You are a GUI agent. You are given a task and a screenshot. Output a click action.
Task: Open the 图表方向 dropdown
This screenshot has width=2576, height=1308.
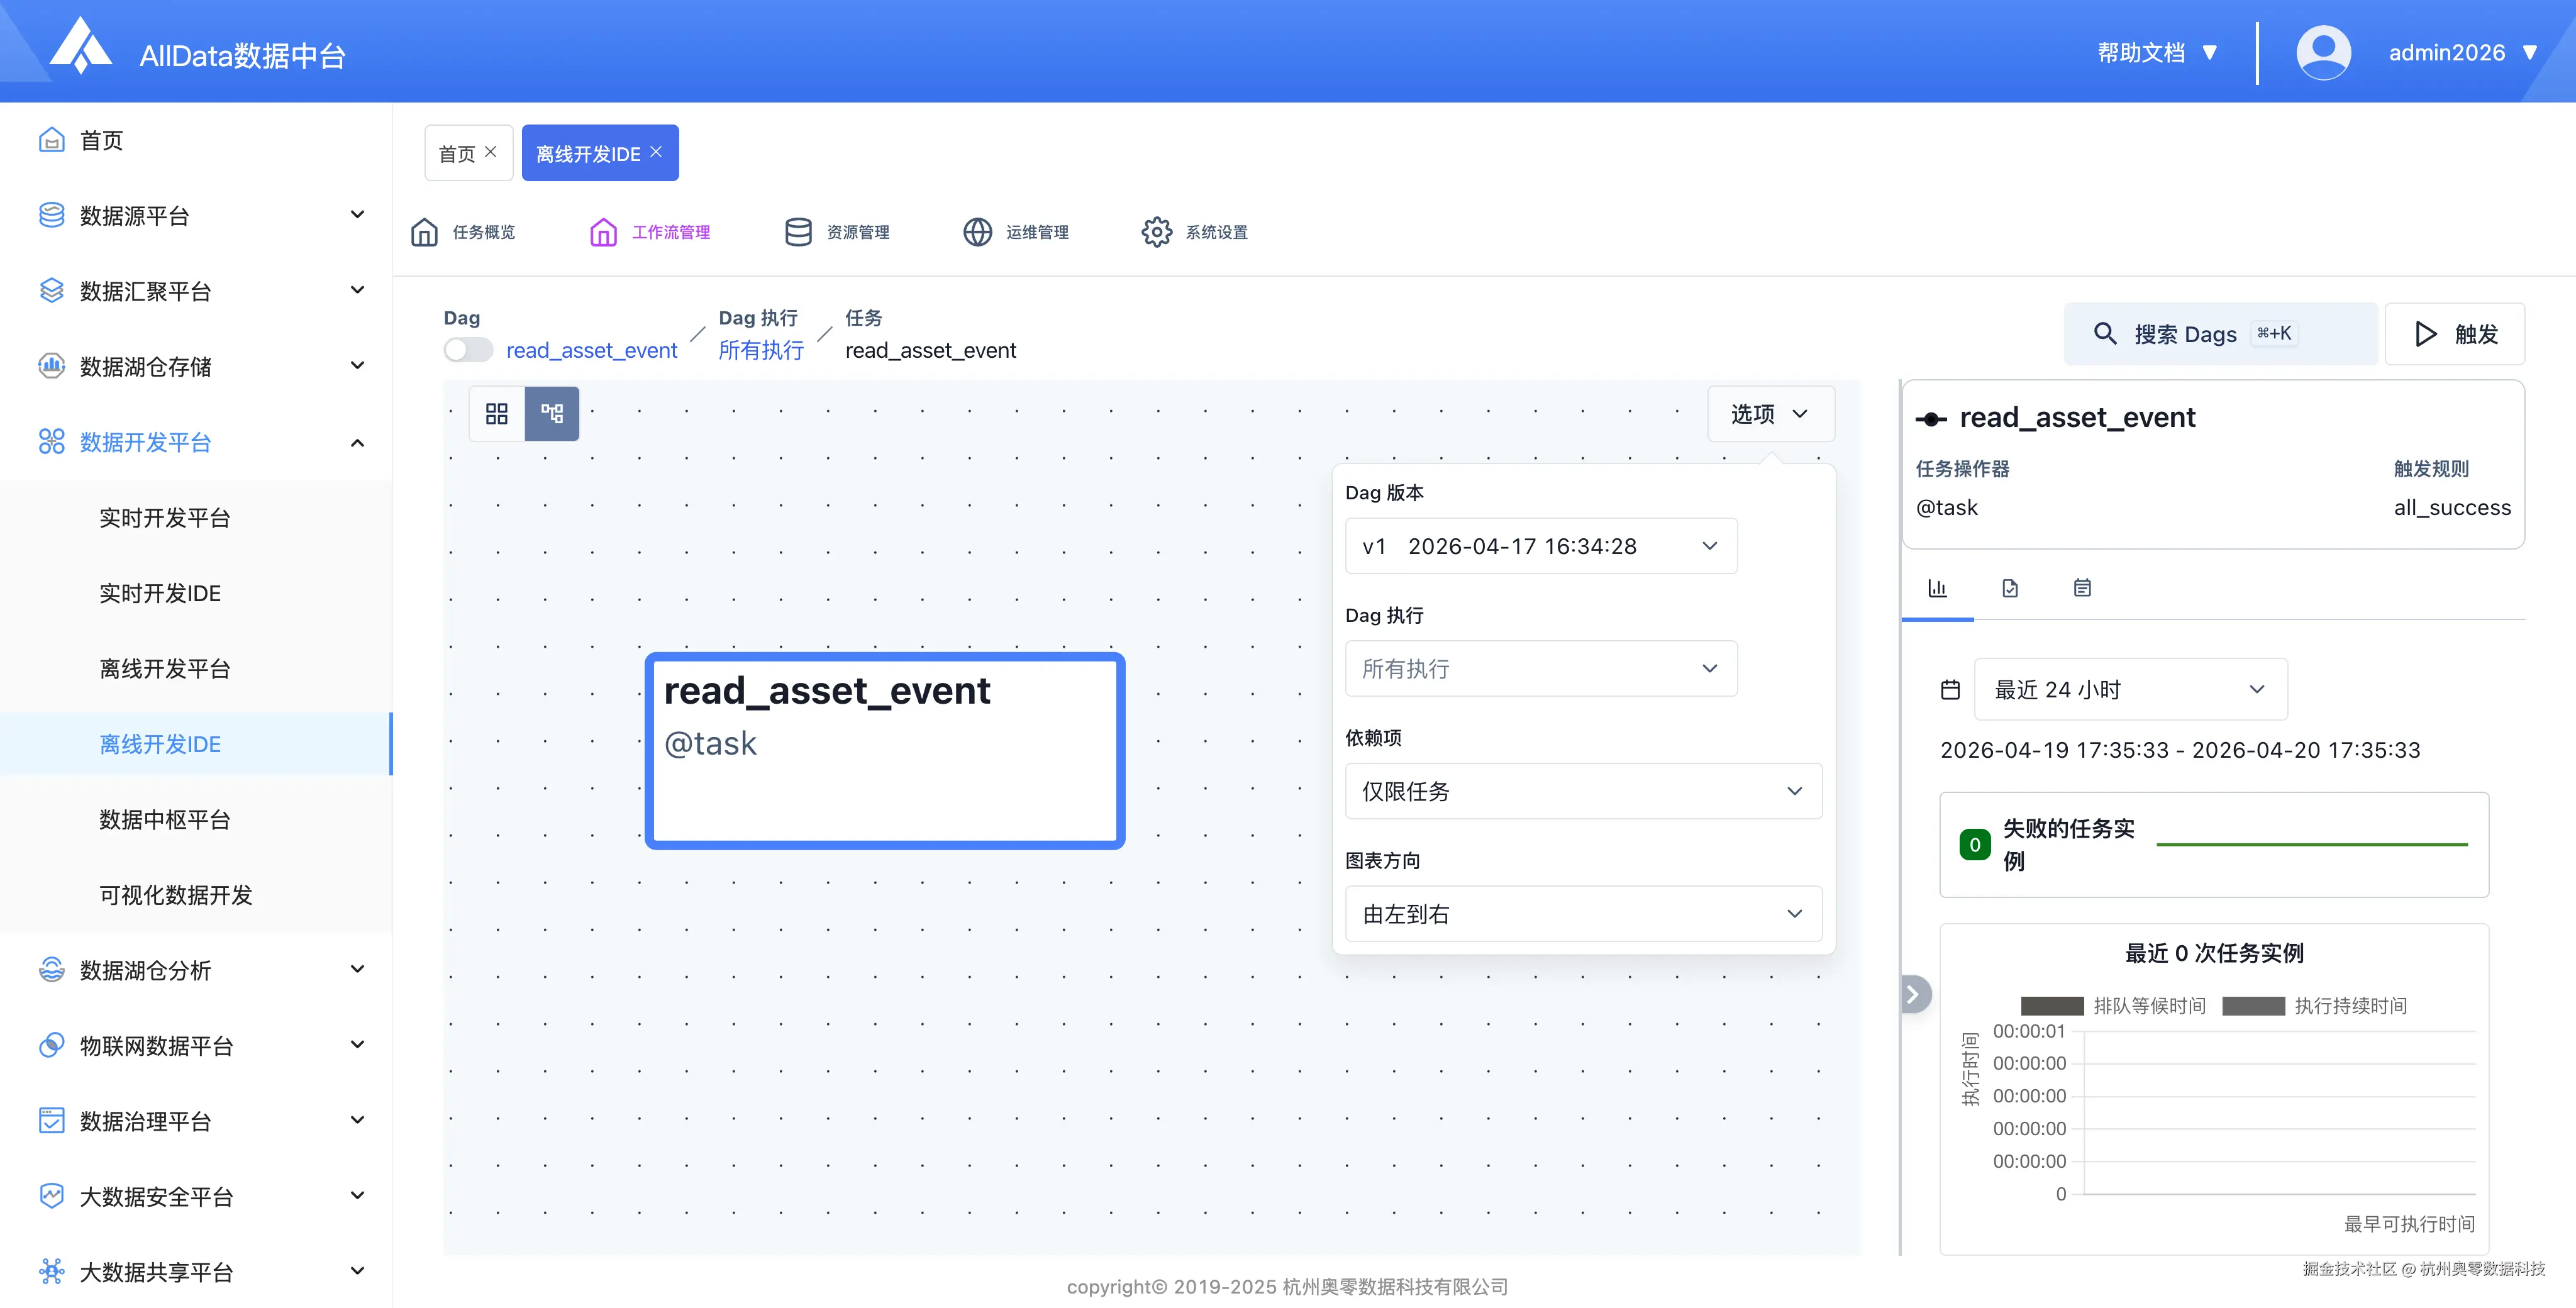tap(1582, 914)
